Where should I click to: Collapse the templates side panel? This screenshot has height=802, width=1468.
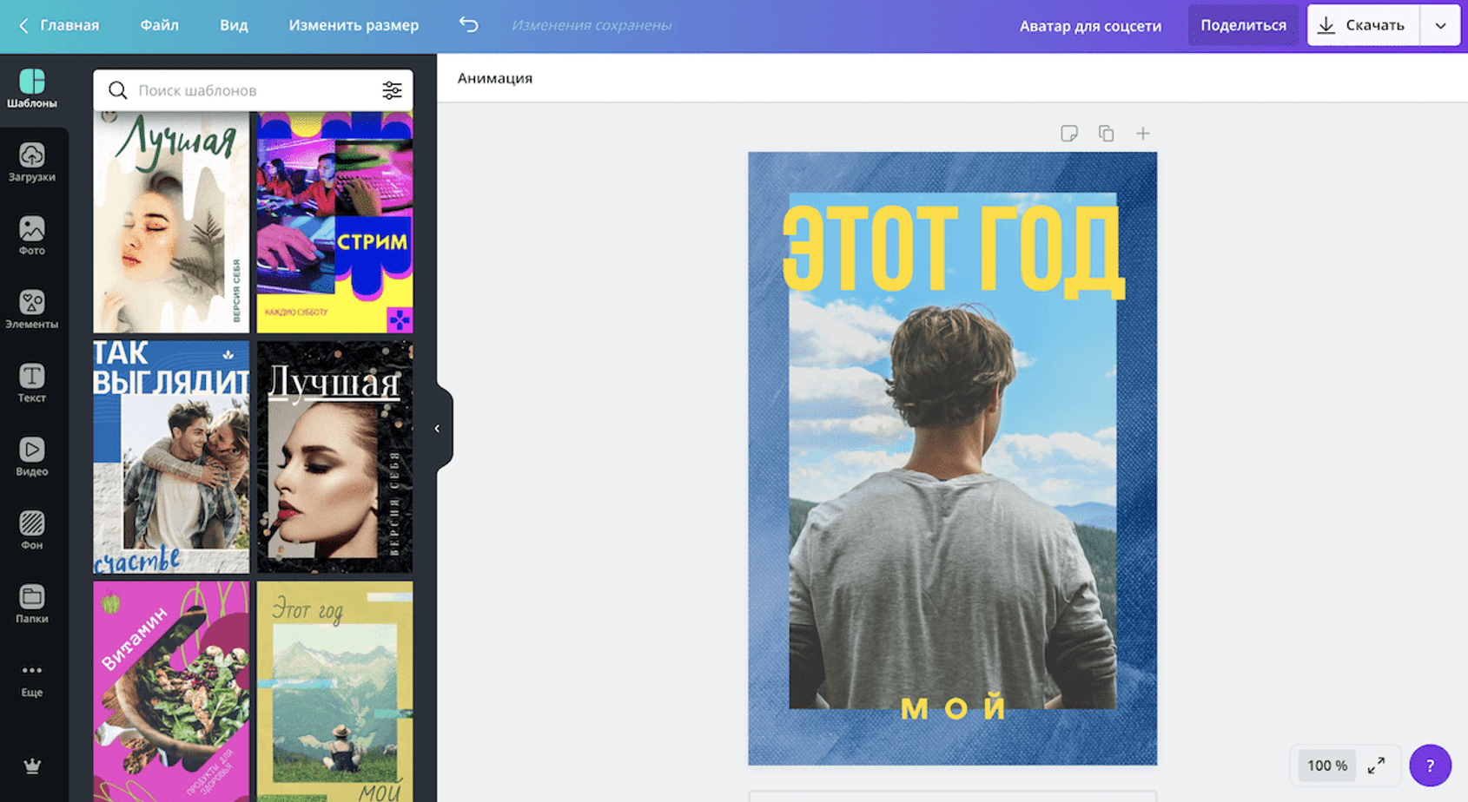tap(437, 428)
